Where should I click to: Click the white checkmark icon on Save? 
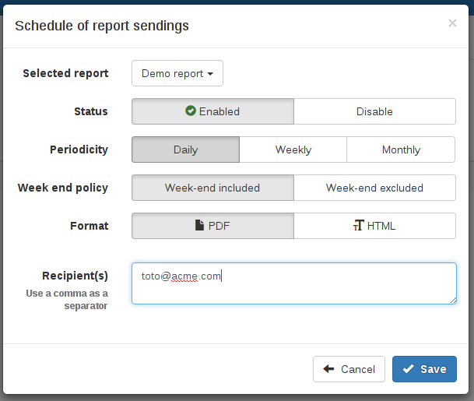(408, 369)
